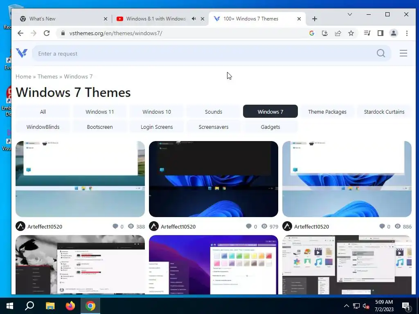Image resolution: width=419 pixels, height=314 pixels.
Task: Open Gadgets category
Action: tap(270, 127)
